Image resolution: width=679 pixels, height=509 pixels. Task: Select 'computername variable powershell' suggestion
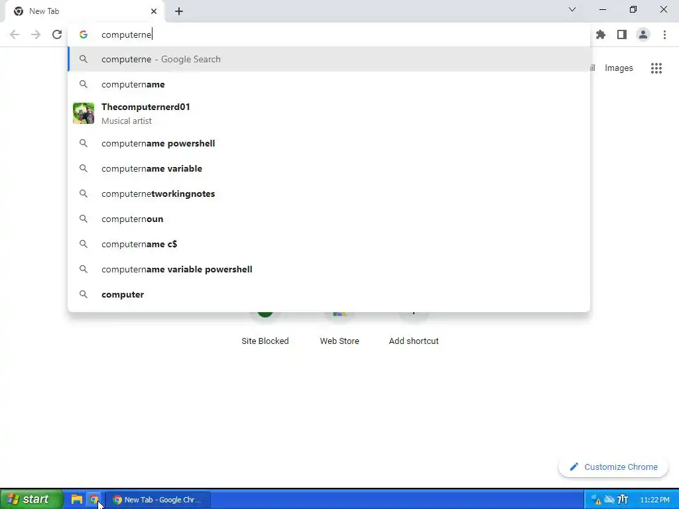coord(329,269)
